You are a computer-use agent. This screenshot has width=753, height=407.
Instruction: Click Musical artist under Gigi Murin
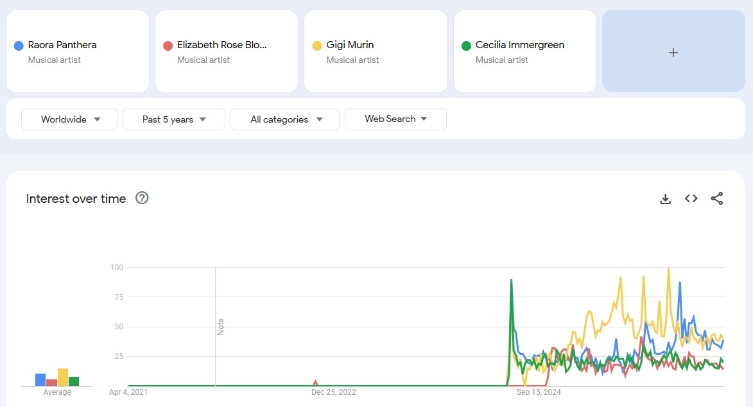352,60
